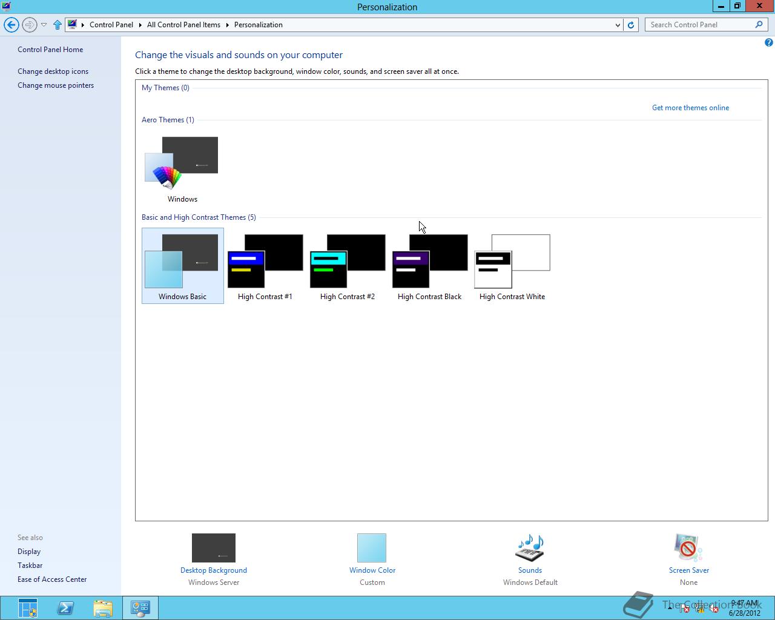Click the Personalization window title icon
775x620 pixels.
point(6,7)
